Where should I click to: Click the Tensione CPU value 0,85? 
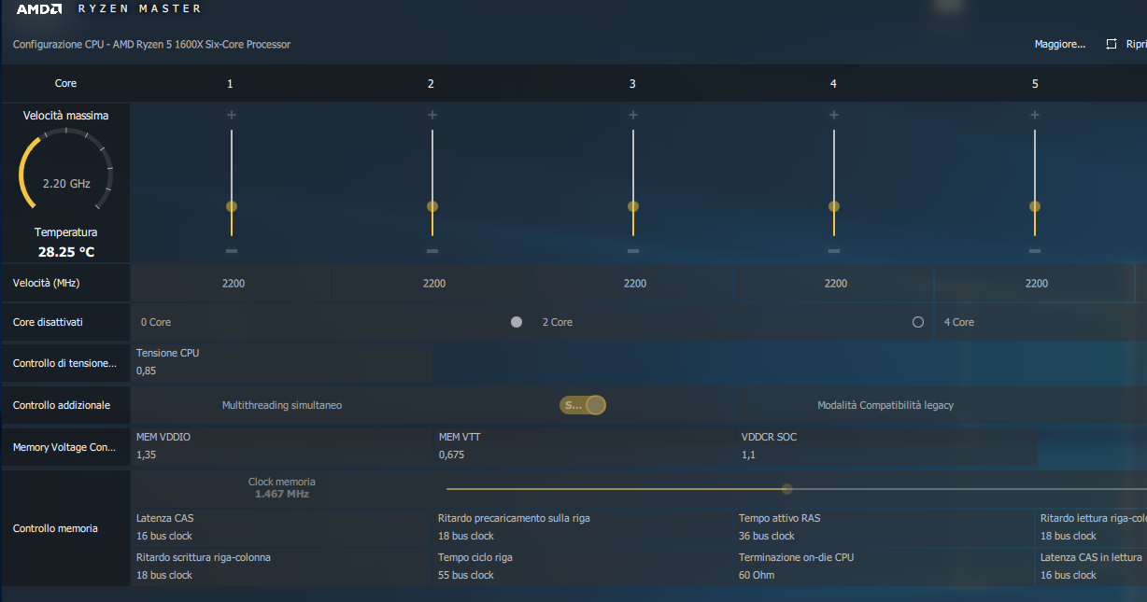(146, 371)
